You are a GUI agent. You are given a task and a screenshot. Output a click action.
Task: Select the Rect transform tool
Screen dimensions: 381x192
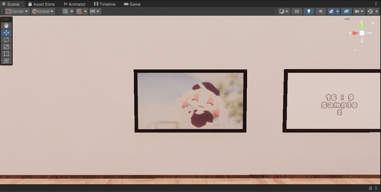pos(6,54)
